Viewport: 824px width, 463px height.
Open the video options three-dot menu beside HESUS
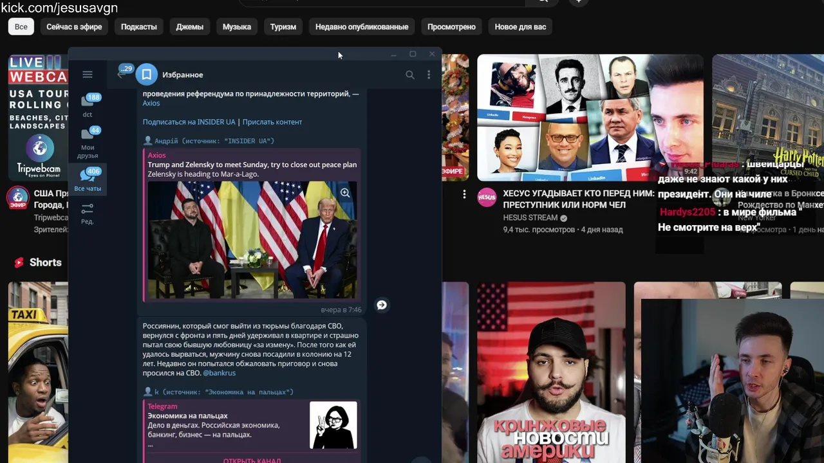[464, 194]
